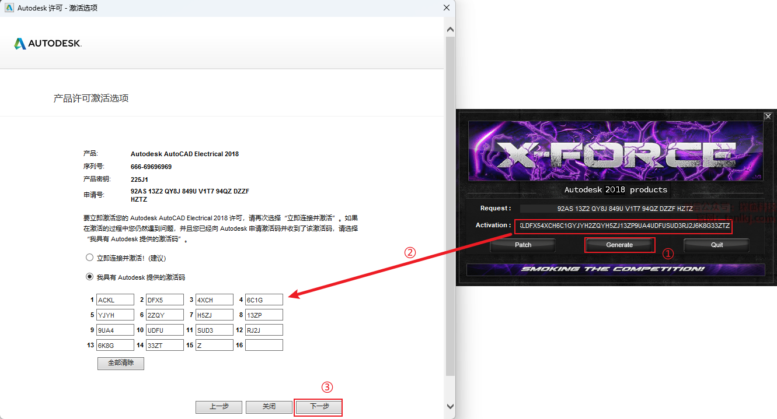Click the 全部清除 clear-all button
777x419 pixels.
pyautogui.click(x=121, y=363)
